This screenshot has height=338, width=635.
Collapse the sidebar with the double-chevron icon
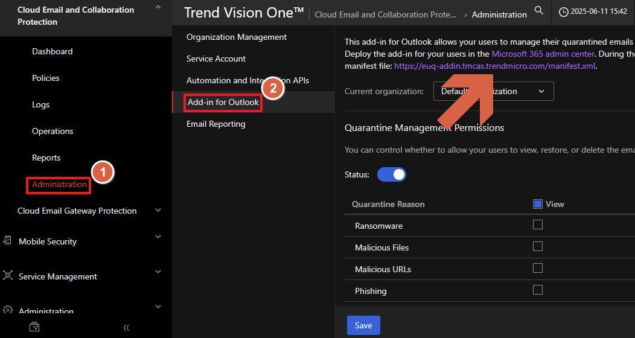[x=126, y=328]
